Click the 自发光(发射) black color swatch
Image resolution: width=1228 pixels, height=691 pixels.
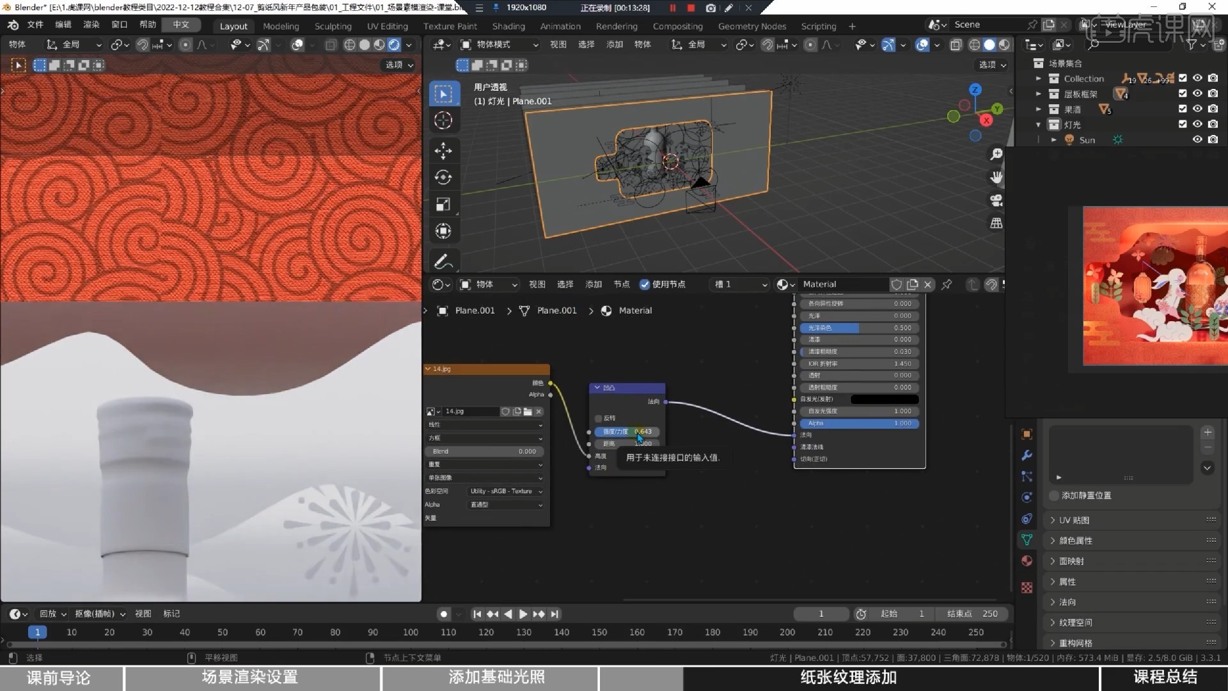(x=885, y=399)
